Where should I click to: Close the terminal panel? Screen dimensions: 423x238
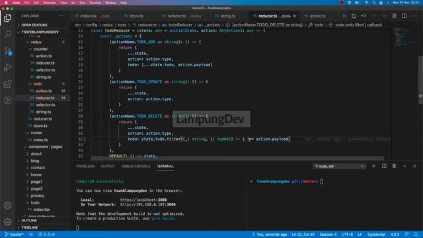pos(414,166)
